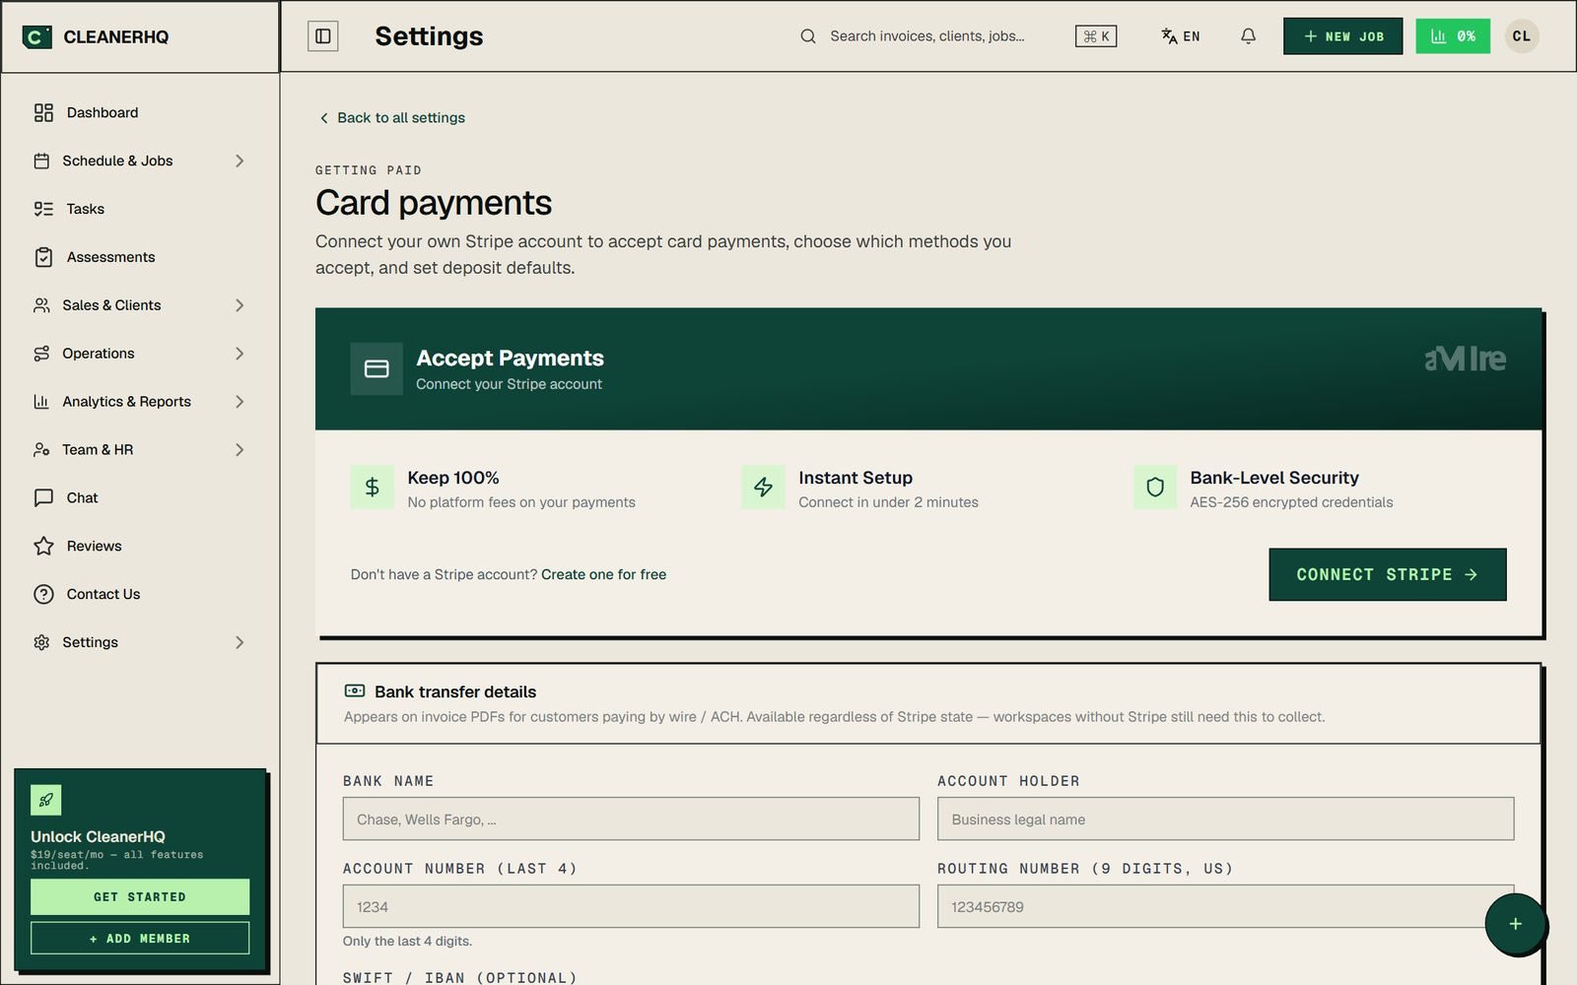Click the Contact Us help icon
1577x985 pixels.
(x=43, y=594)
